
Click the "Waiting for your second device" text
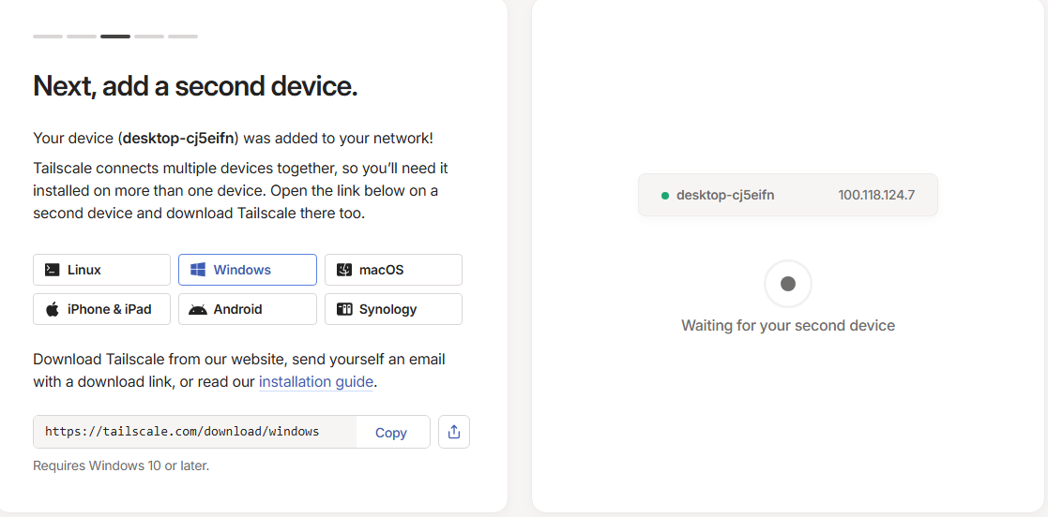click(x=788, y=326)
